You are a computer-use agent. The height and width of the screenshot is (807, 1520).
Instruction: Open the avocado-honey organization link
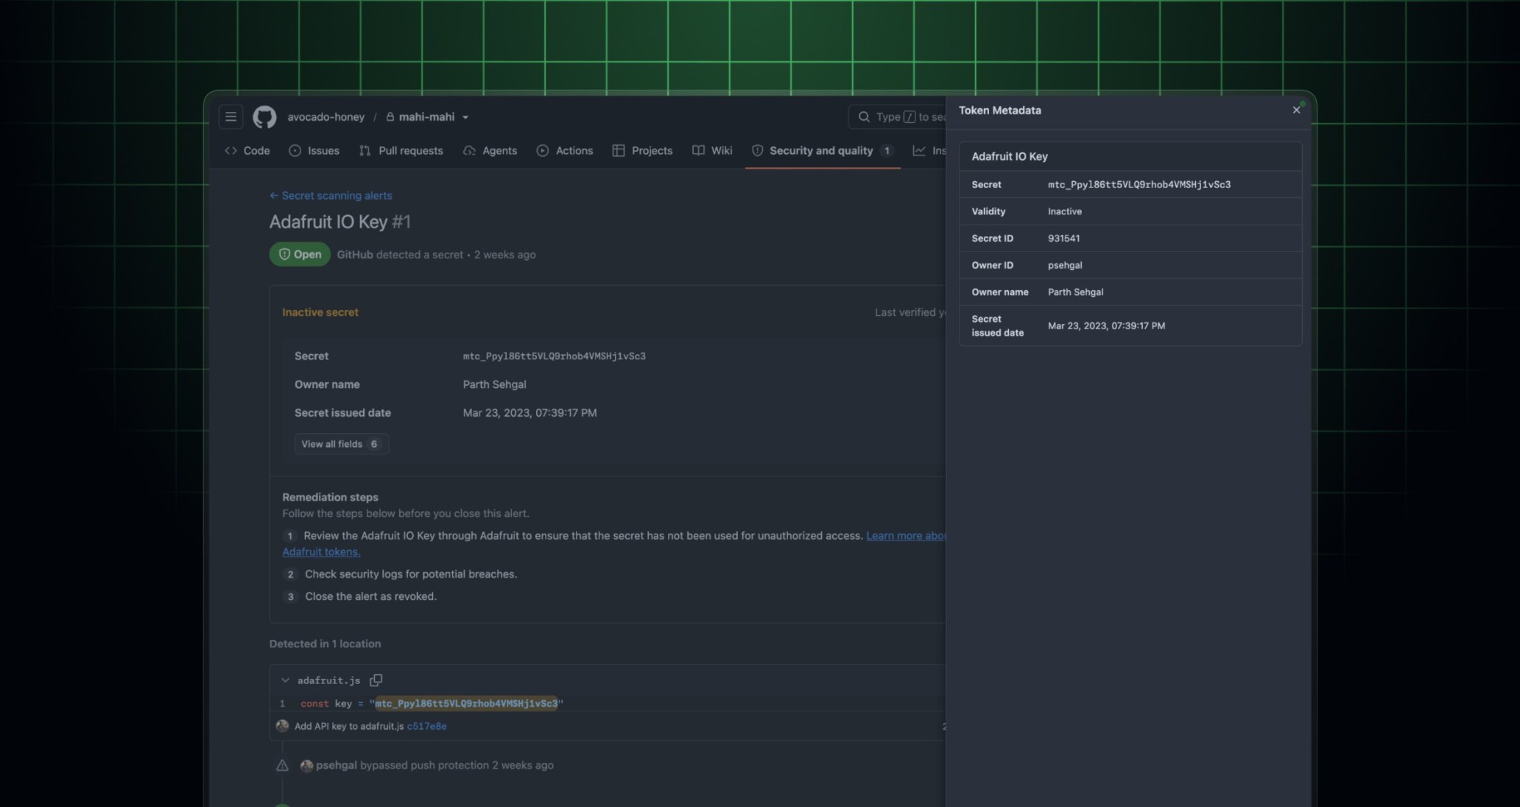tap(326, 117)
